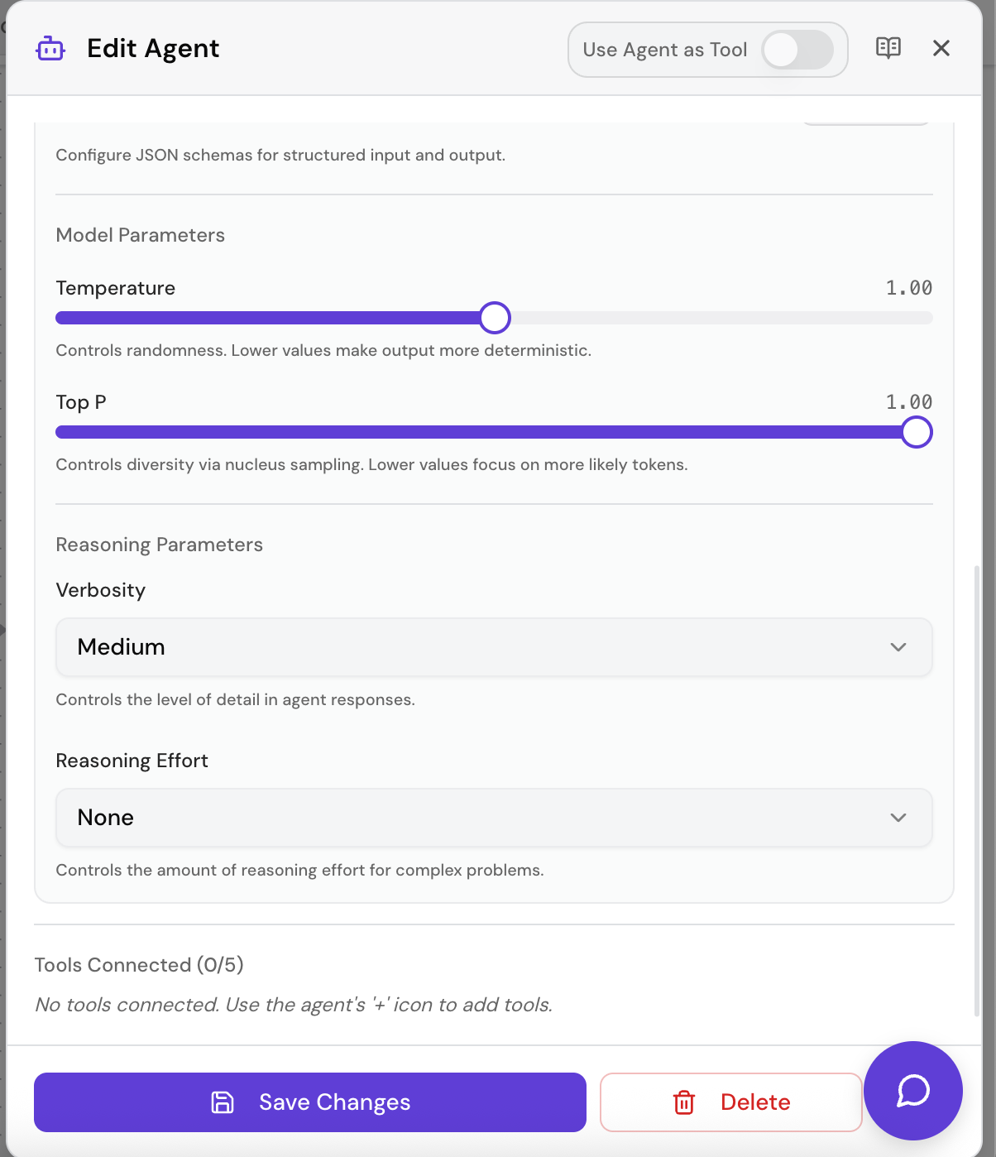Viewport: 996px width, 1157px height.
Task: Open the Verbosity dropdown showing Medium
Action: coord(494,646)
